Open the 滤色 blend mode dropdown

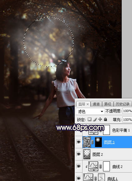pyautogui.click(x=90, y=111)
